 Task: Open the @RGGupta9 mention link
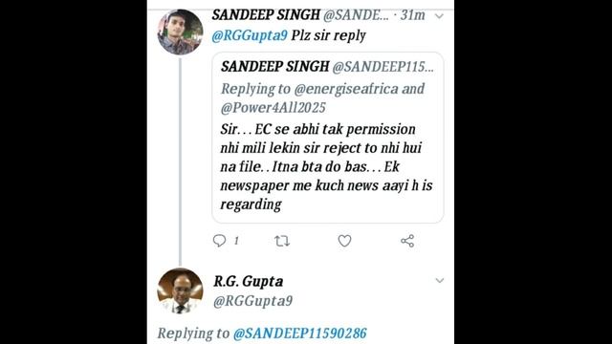pyautogui.click(x=250, y=35)
